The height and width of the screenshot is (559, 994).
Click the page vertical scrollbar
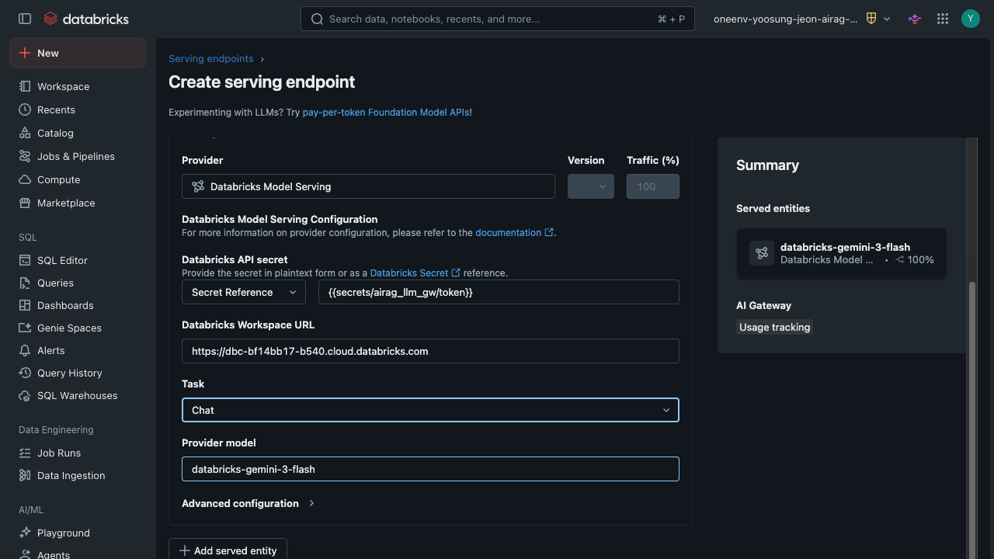[971, 419]
